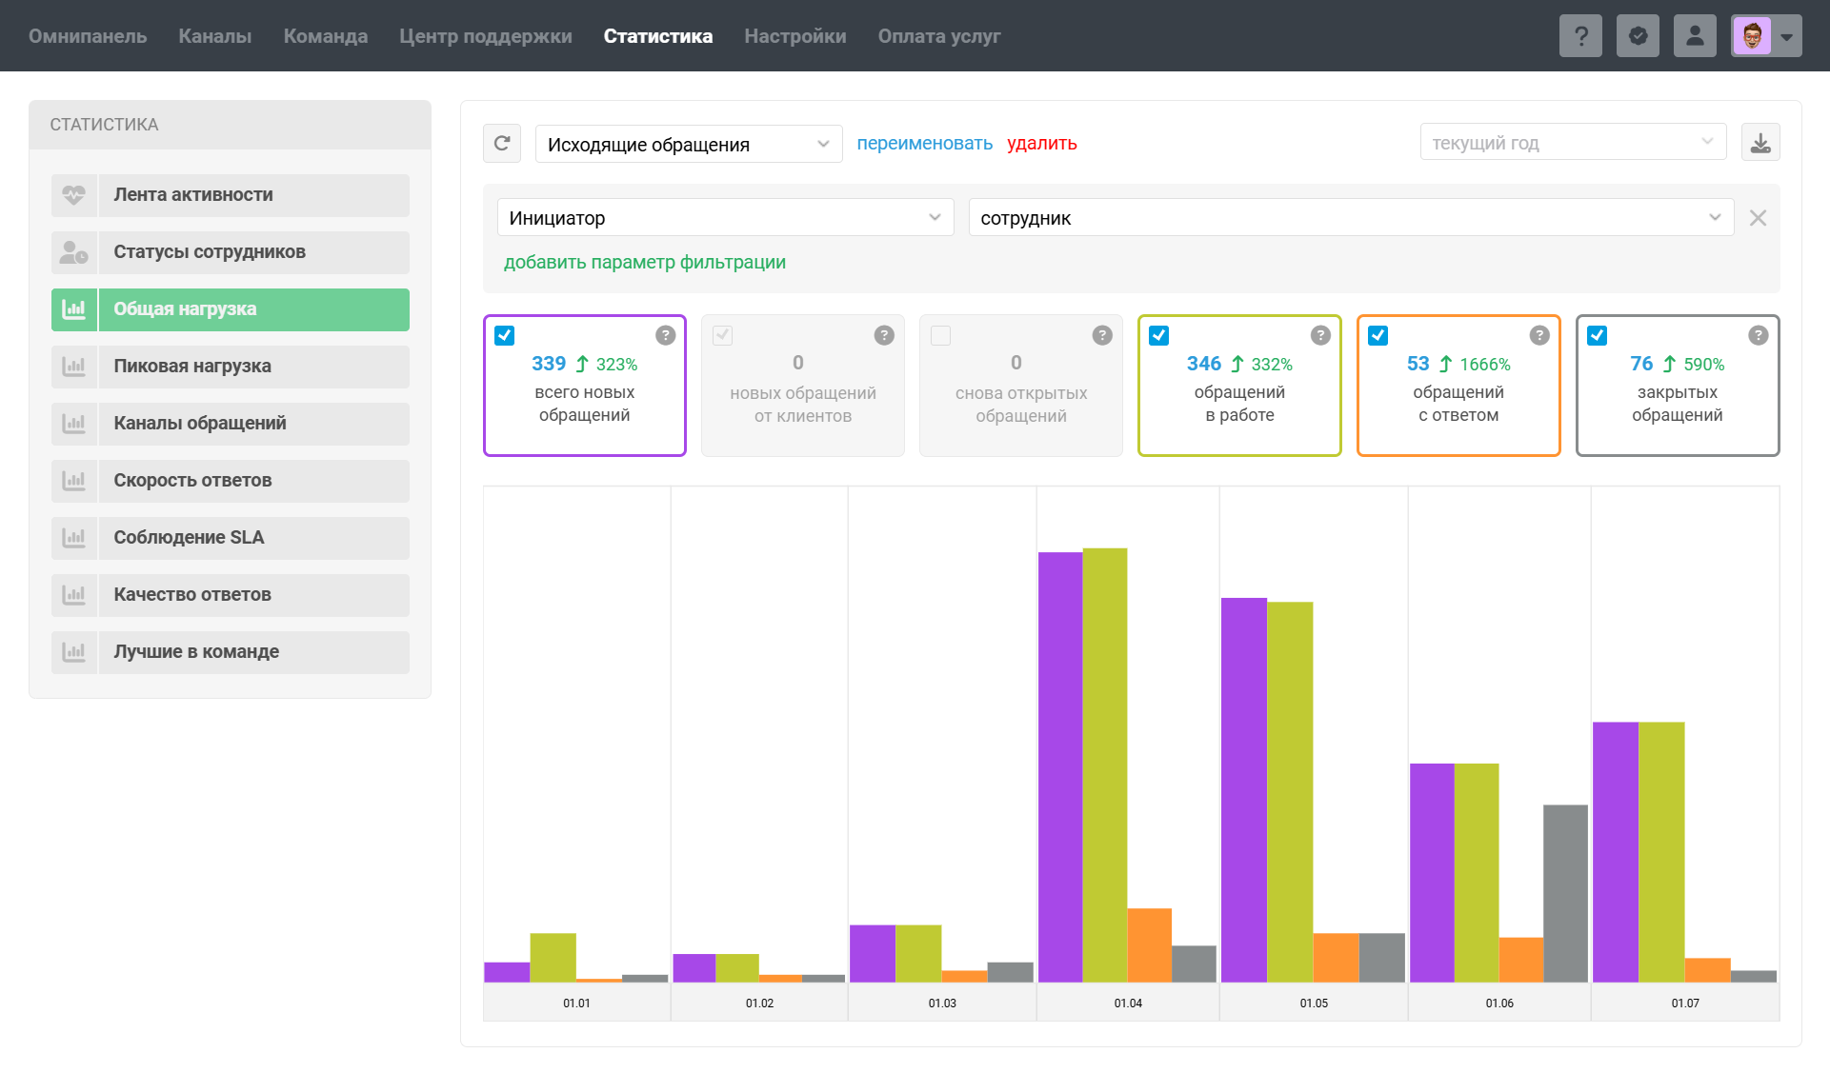Open Пиковая нагрузка in the sidebar

pyautogui.click(x=230, y=367)
